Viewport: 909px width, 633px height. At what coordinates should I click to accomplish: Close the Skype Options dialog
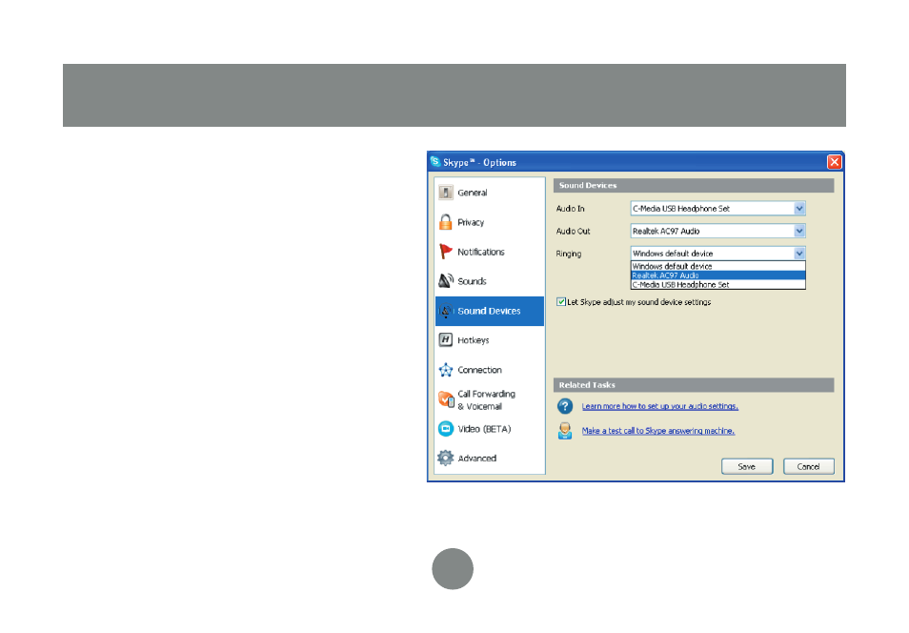(834, 162)
